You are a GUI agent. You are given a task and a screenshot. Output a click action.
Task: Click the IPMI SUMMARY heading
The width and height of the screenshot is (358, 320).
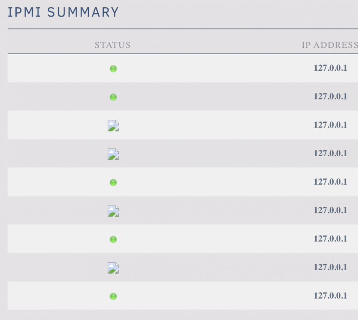coord(63,12)
